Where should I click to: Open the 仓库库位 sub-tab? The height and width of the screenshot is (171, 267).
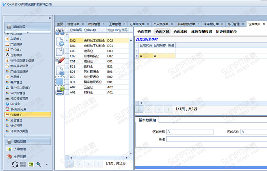[180, 32]
